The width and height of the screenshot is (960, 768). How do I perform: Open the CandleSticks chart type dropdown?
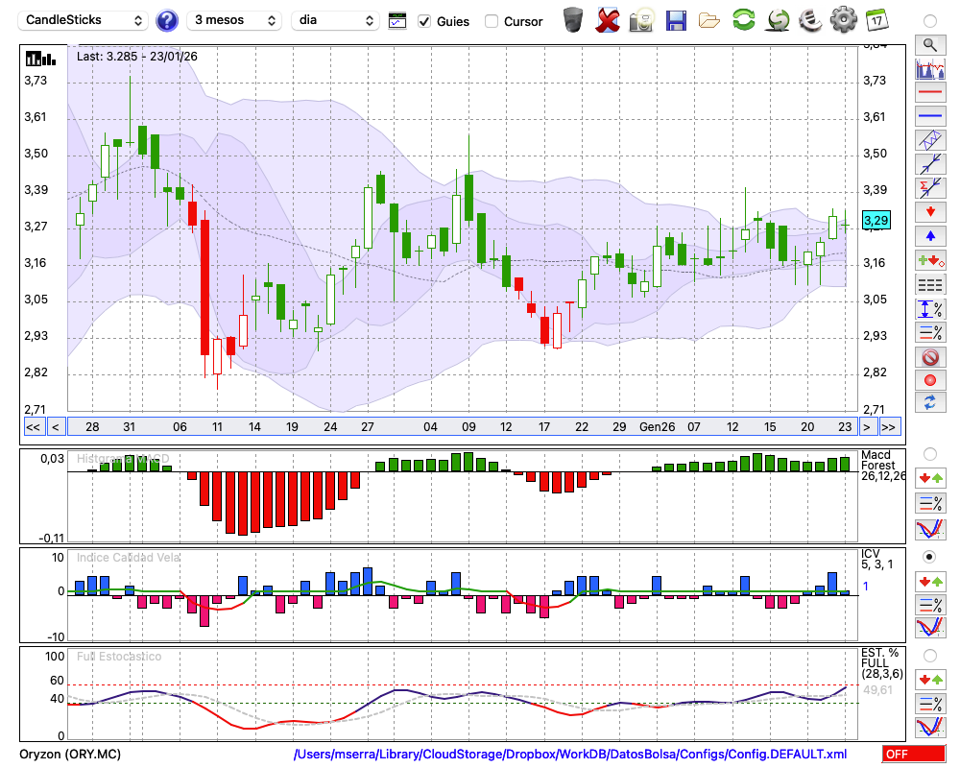tap(84, 20)
